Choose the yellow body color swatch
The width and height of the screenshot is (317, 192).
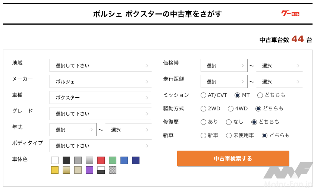(x=55, y=170)
